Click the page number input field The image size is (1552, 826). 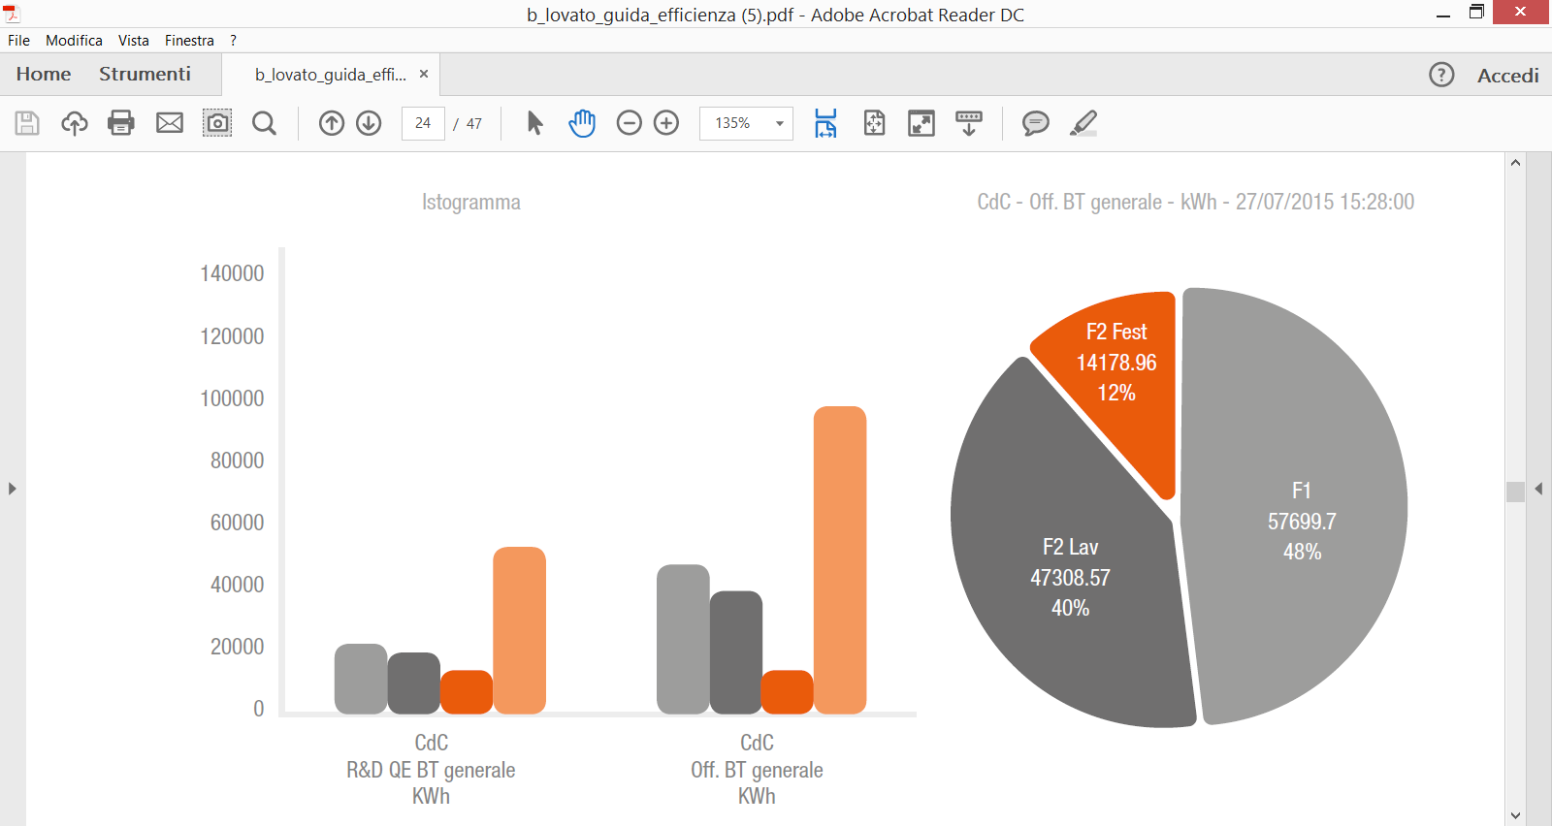coord(423,123)
